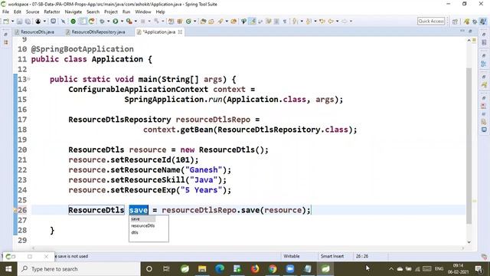This screenshot has width=490, height=276.
Task: Open the Refactor menu
Action: tap(52, 12)
